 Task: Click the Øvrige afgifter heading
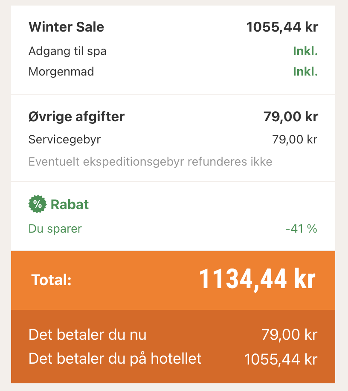pos(76,117)
